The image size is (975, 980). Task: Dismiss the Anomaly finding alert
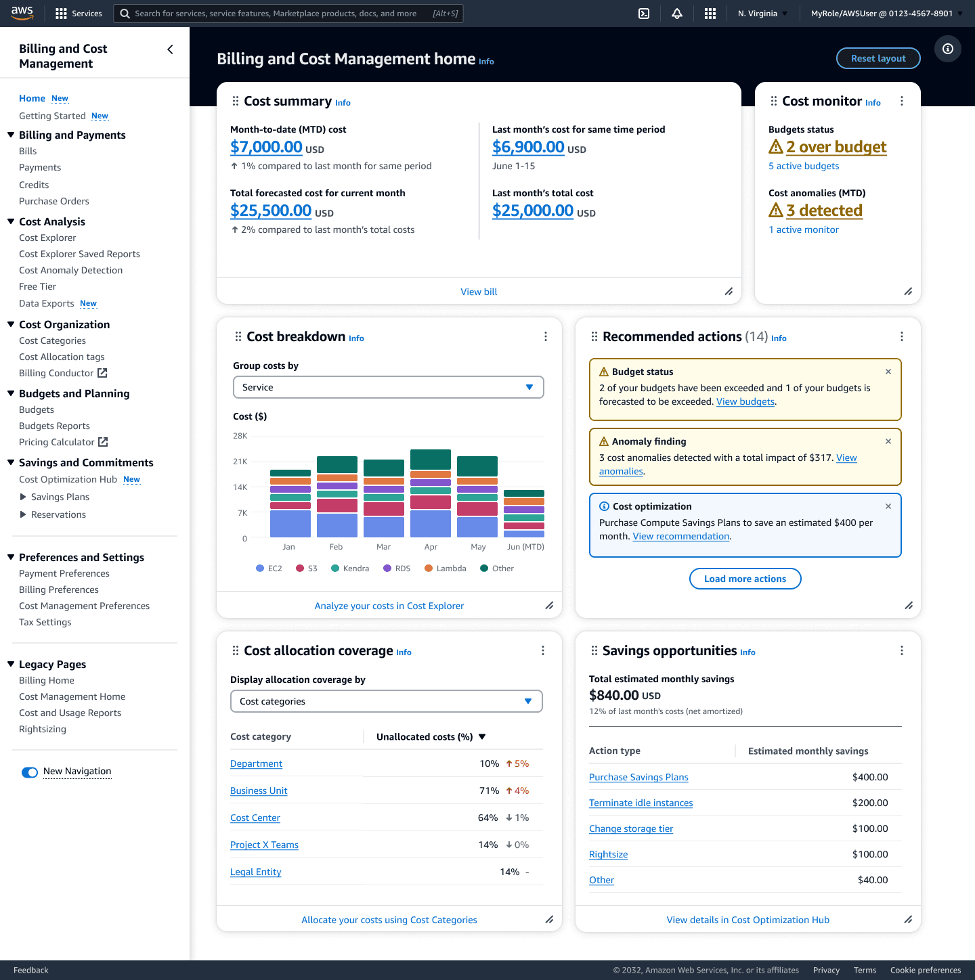point(888,441)
